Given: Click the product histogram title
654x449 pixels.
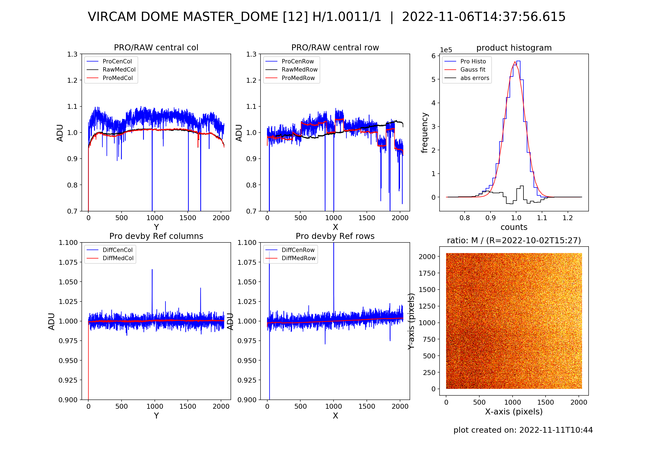Looking at the screenshot, I should pyautogui.click(x=514, y=48).
